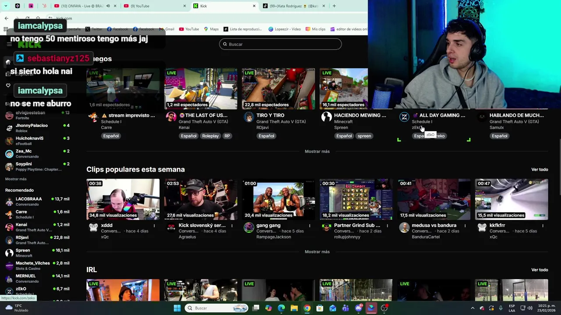Open the Chrome apps grid icon

[6, 29]
